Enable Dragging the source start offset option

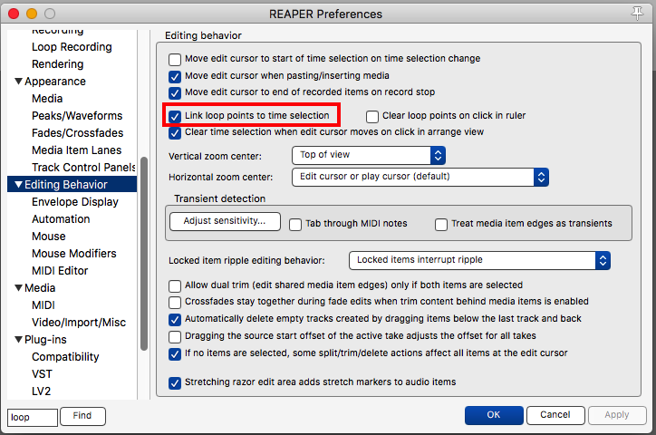click(175, 337)
